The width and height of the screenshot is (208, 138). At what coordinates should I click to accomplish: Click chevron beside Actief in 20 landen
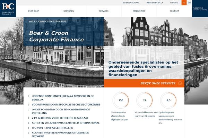point(29,123)
